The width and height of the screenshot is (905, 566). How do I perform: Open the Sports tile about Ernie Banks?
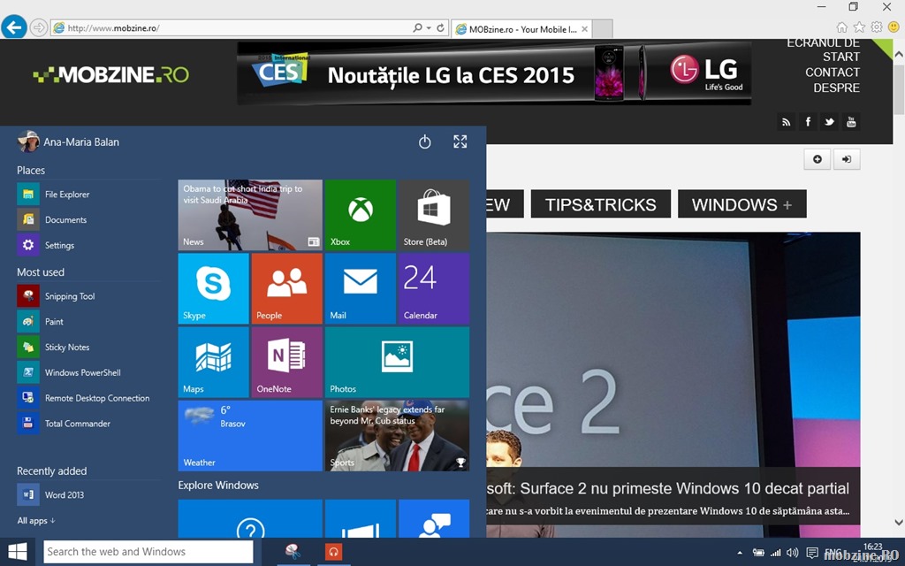tap(397, 435)
